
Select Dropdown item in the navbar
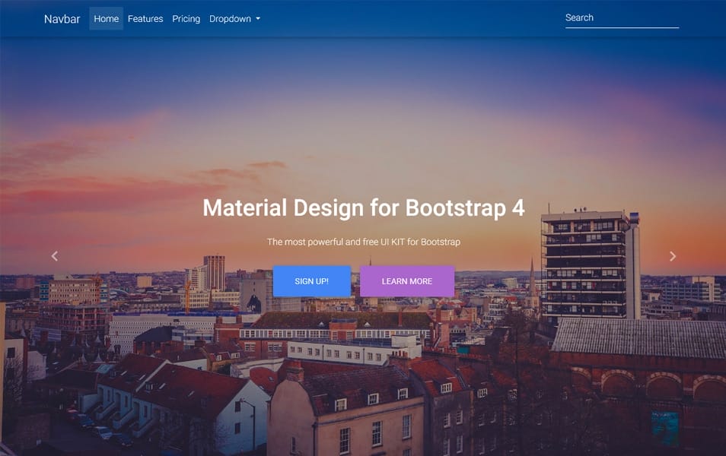click(230, 18)
